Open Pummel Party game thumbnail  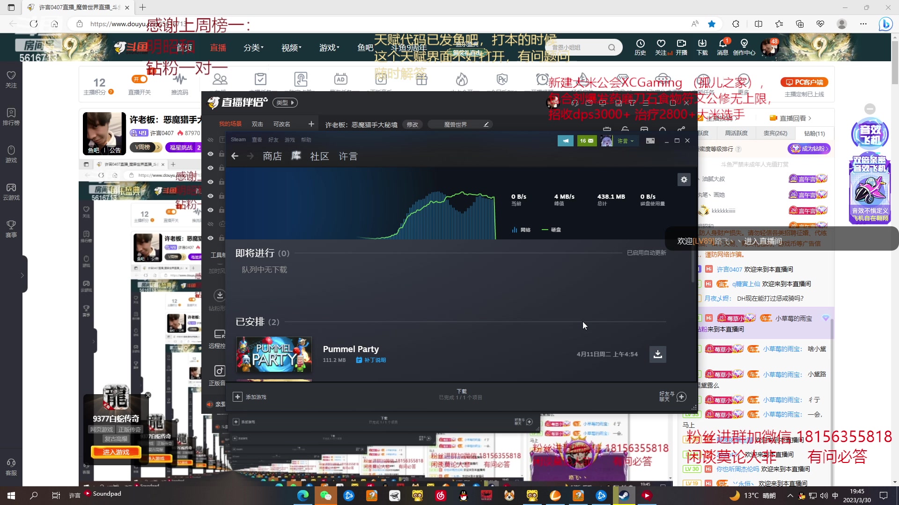[x=274, y=354]
